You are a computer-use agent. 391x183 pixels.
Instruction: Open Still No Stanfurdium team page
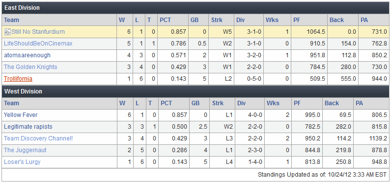(38, 32)
